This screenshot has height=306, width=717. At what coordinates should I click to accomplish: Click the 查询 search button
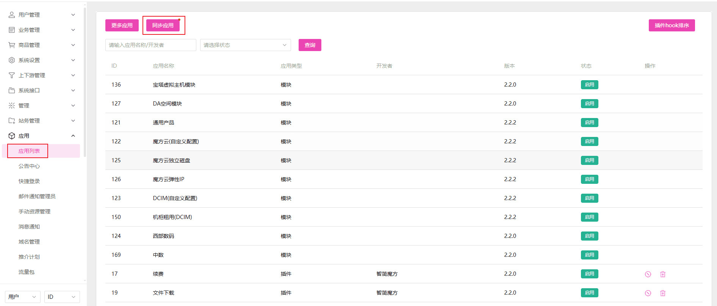pos(310,45)
